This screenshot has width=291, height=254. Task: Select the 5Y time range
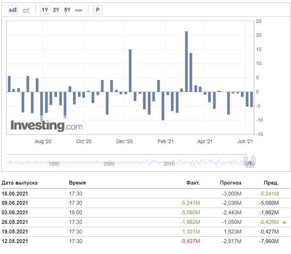coord(67,10)
